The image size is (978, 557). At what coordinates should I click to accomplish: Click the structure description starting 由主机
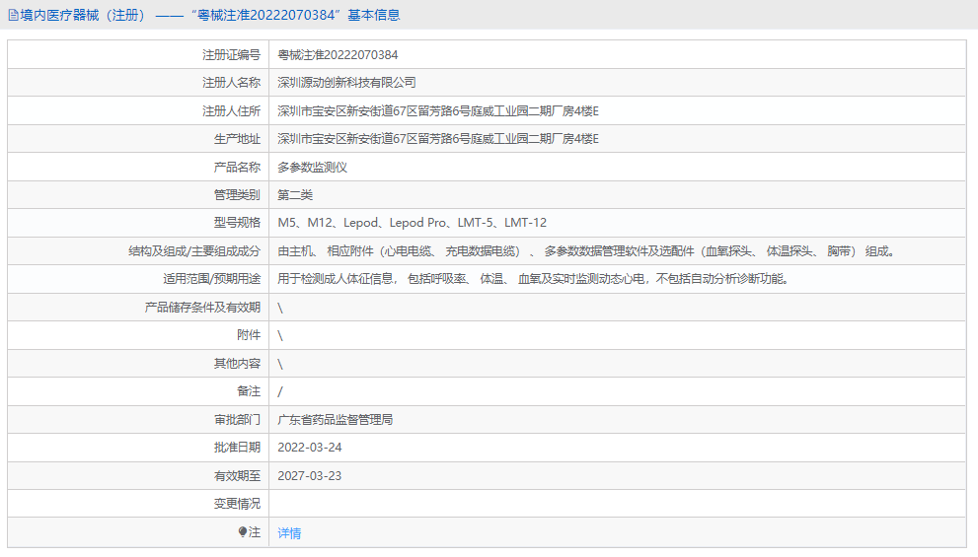[587, 251]
